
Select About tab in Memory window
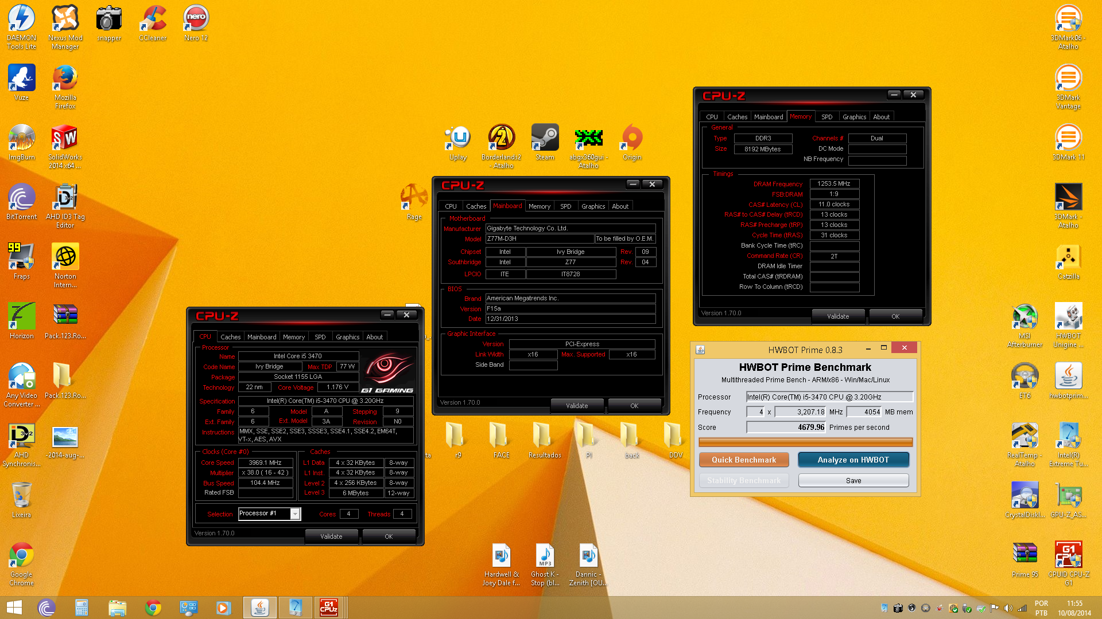click(881, 117)
